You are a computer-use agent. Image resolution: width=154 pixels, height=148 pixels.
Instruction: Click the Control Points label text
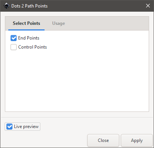tap(32, 47)
